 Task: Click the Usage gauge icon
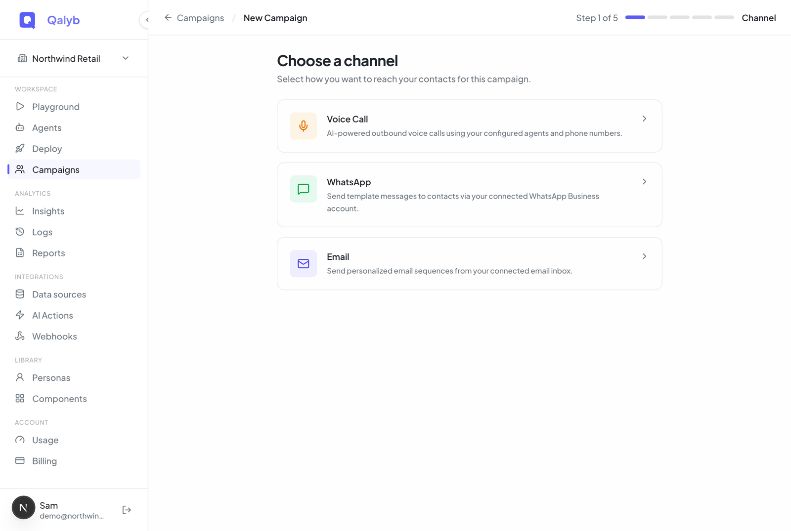(x=20, y=440)
